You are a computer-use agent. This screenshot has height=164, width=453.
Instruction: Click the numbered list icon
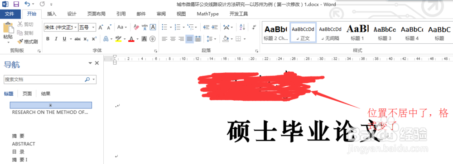178,28
